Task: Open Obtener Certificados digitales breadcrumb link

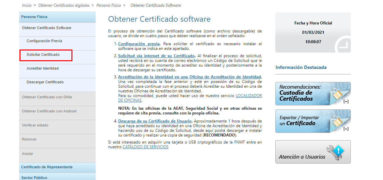Action: tap(64, 5)
